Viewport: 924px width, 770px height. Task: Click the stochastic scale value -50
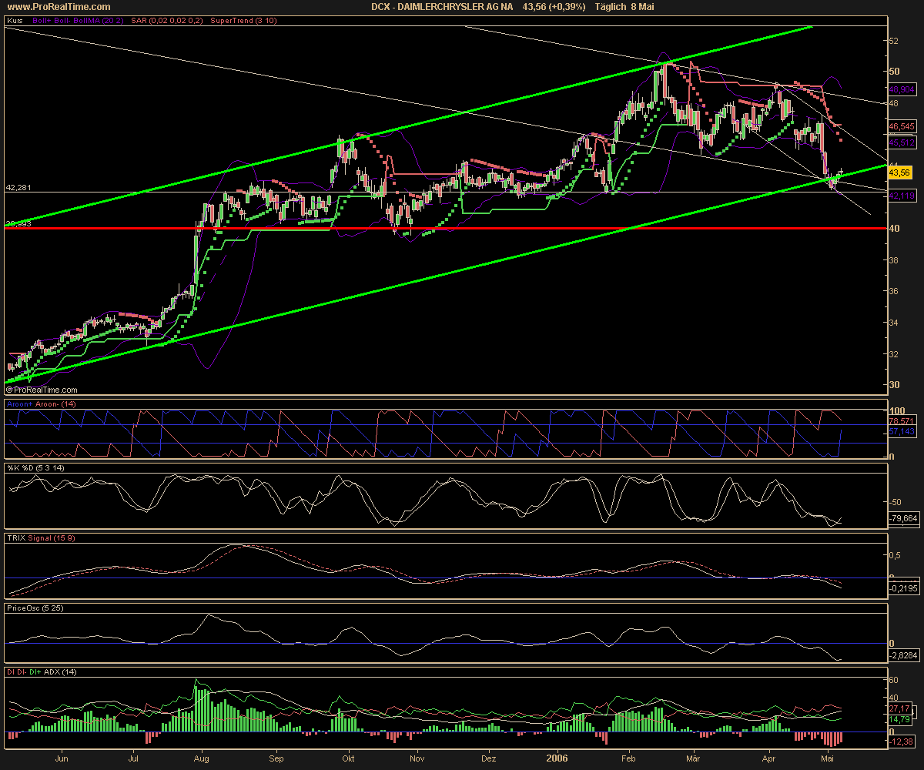point(896,501)
